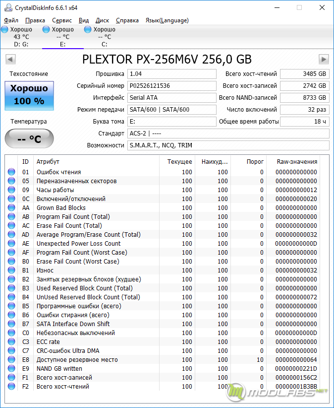Click status icon of B4 UnUsed Reserved Block Count
Screen dimensions: 334x408
(x=11, y=297)
